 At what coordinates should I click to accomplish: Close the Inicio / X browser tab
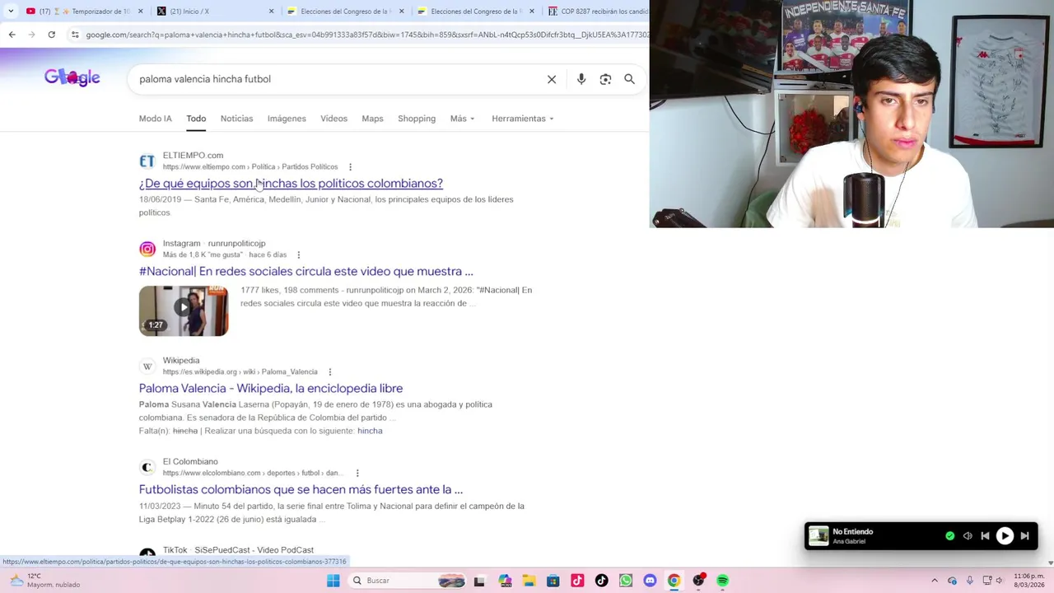pyautogui.click(x=271, y=12)
